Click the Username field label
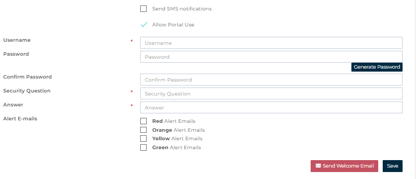The width and height of the screenshot is (416, 179). tap(17, 40)
